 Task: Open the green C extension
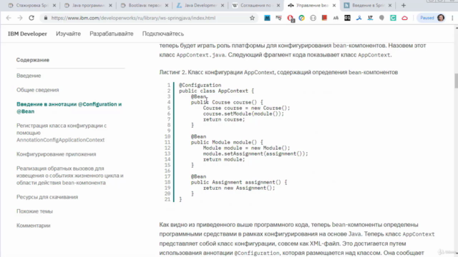[x=393, y=18]
